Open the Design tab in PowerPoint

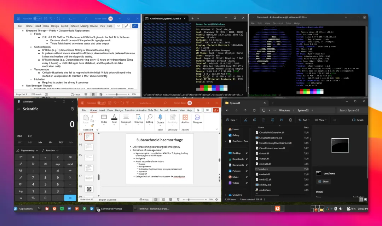tap(119, 110)
